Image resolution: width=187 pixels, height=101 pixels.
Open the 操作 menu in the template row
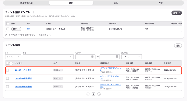(x=16, y=29)
